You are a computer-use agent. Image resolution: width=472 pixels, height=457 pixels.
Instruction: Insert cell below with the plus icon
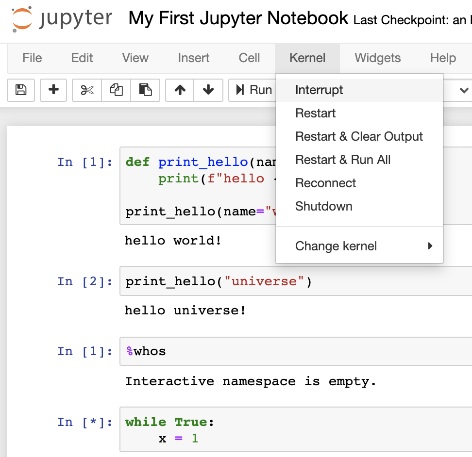53,90
